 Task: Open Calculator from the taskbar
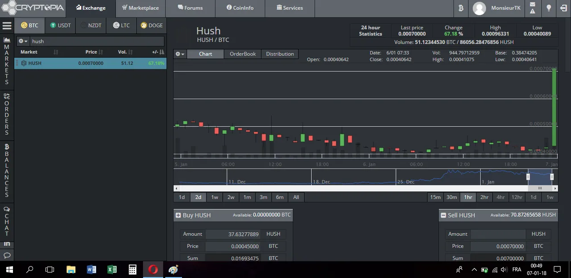coord(132,270)
